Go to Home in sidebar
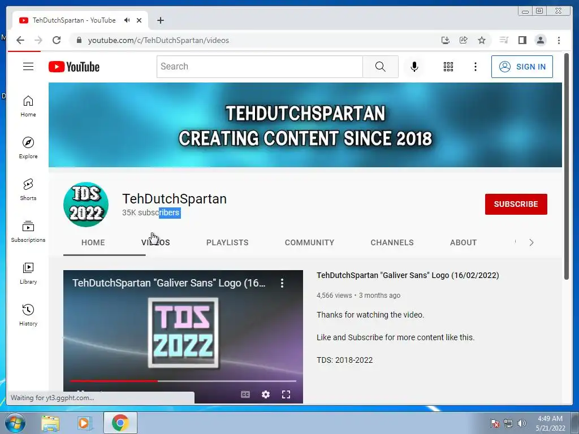Image resolution: width=579 pixels, height=434 pixels. [x=28, y=106]
